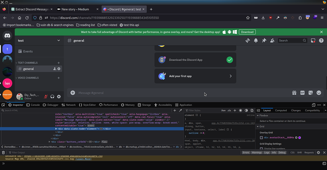Collapse the Flexbox section in Layout panel

[x=257, y=115]
